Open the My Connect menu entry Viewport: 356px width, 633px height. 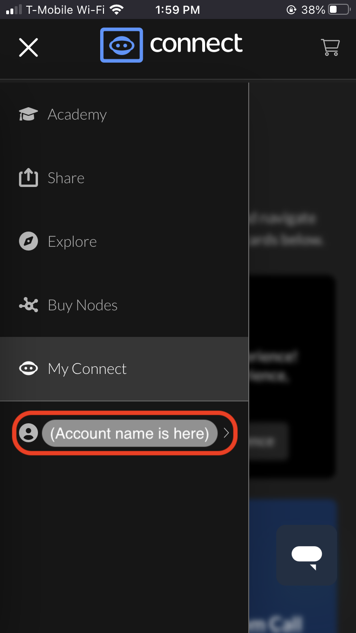[124, 369]
